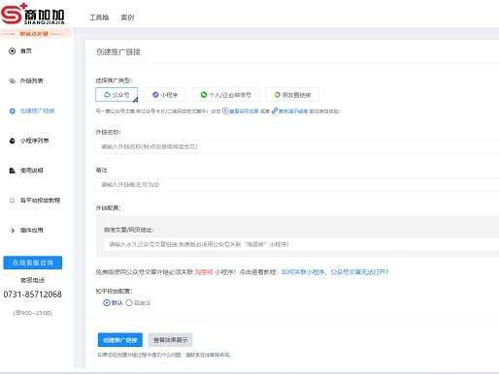Image resolution: width=499 pixels, height=374 pixels.
Task: Focus the 微信文章/网页地址 input field
Action: tap(301, 244)
